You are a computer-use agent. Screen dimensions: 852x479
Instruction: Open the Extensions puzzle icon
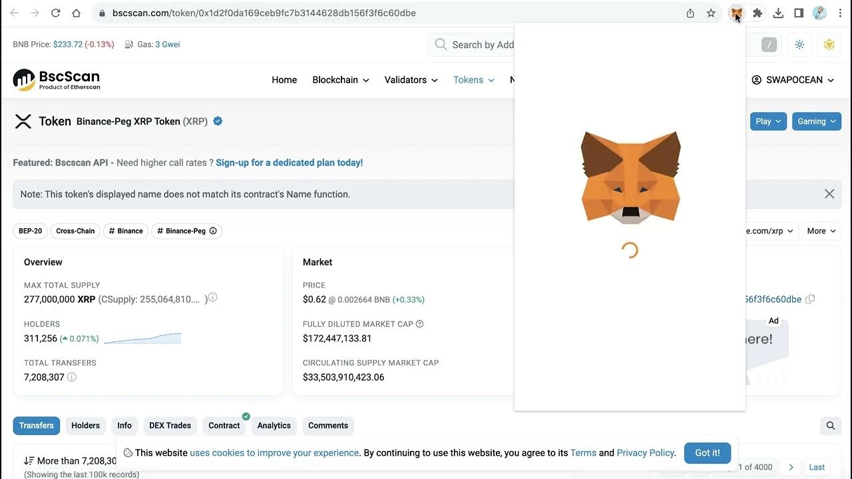(757, 13)
